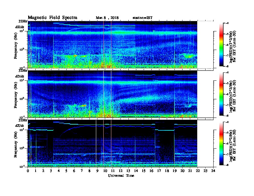Screen dimensions: 254x196
Task: Click the "6" tick on Universal Time axis
Action: click(74, 171)
